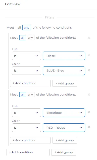Switch second group match to 'any'
This screenshot has width=97, height=160.
click(30, 95)
